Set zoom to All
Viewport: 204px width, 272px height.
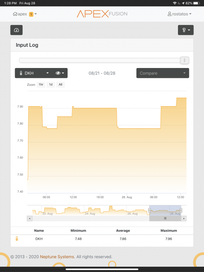pos(60,85)
